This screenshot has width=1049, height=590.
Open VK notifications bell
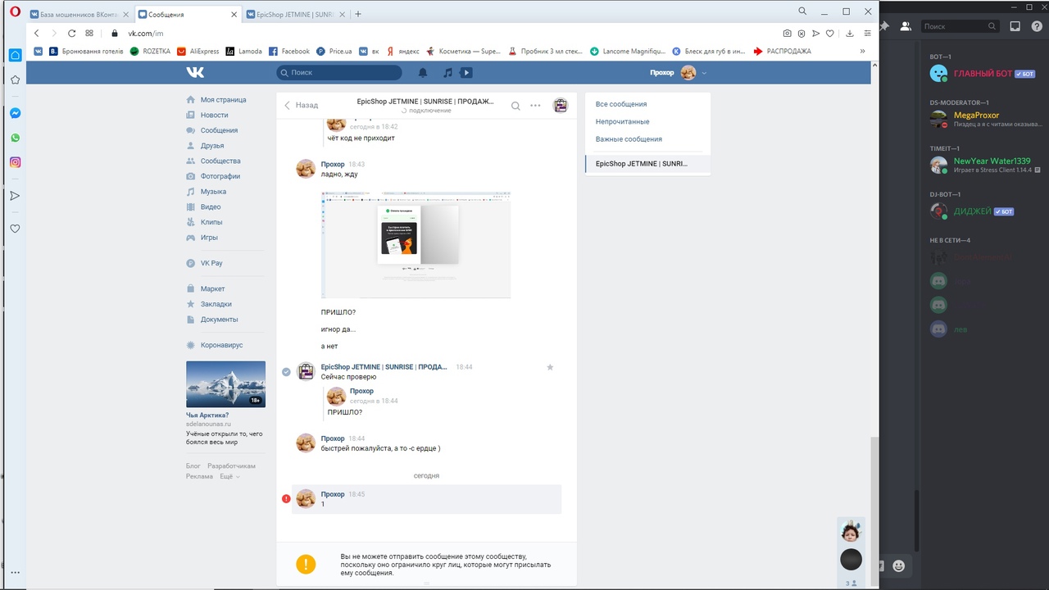pos(423,73)
